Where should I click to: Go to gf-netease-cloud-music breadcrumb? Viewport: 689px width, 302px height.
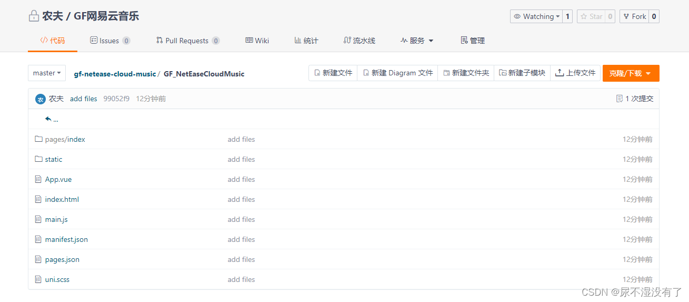click(115, 74)
